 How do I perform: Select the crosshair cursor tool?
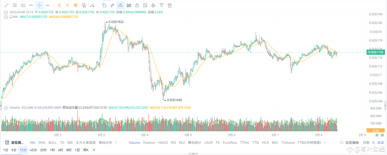(x=39, y=5)
